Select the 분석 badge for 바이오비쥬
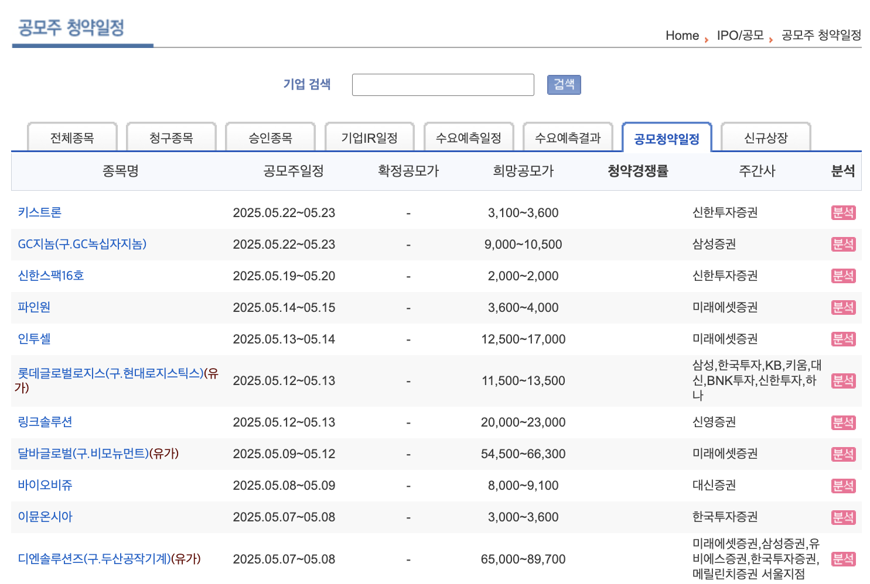870x584 pixels. tap(844, 485)
